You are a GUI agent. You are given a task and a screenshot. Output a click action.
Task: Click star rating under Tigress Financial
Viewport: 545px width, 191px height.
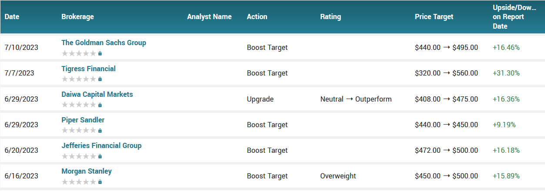pos(79,79)
